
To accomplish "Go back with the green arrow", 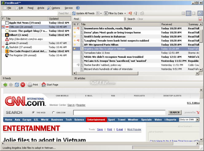I will pos(5,85).
